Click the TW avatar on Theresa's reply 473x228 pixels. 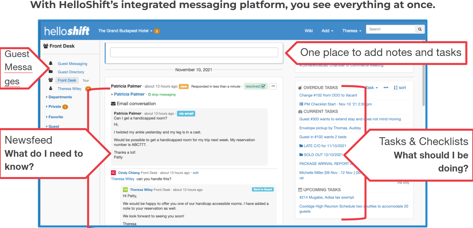(x=125, y=190)
